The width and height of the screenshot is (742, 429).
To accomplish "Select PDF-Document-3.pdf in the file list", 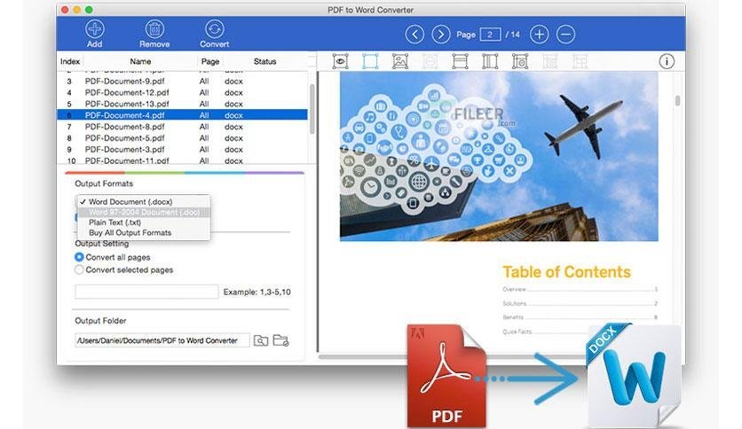I will point(125,149).
